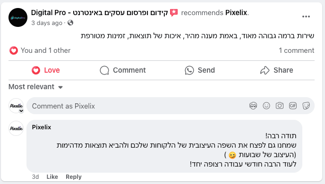The image size is (325, 184).
Task: Toggle the Love reaction on the post
Action: 46,70
